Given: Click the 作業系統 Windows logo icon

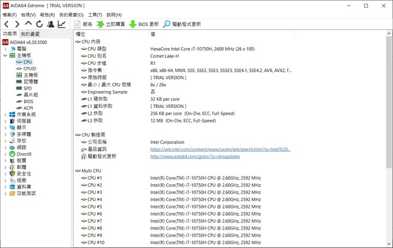Looking at the screenshot, I should point(12,114).
